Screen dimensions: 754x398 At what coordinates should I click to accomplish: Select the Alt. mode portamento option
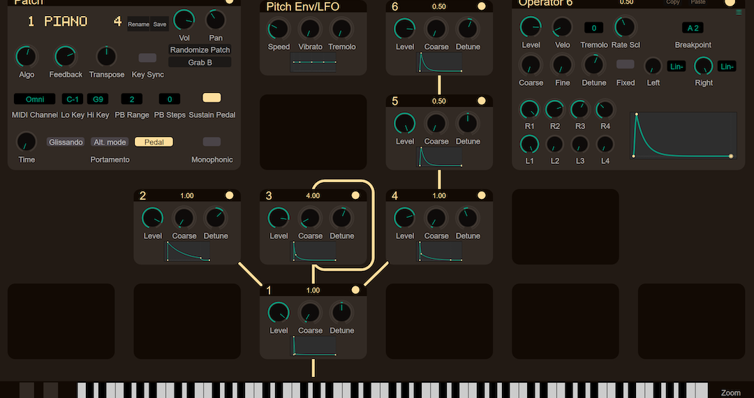click(110, 142)
